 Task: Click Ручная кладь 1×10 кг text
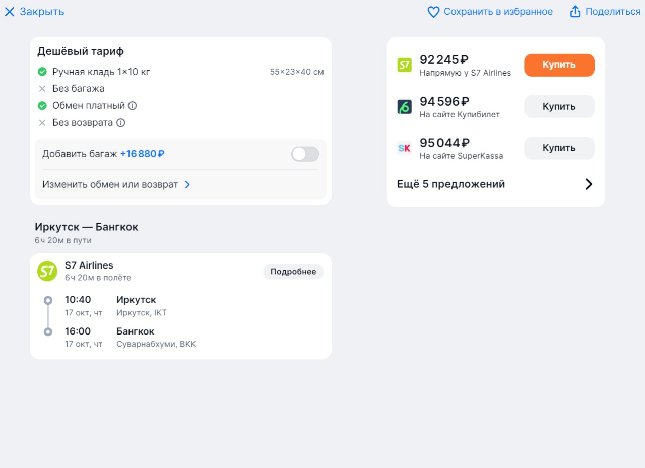point(101,72)
